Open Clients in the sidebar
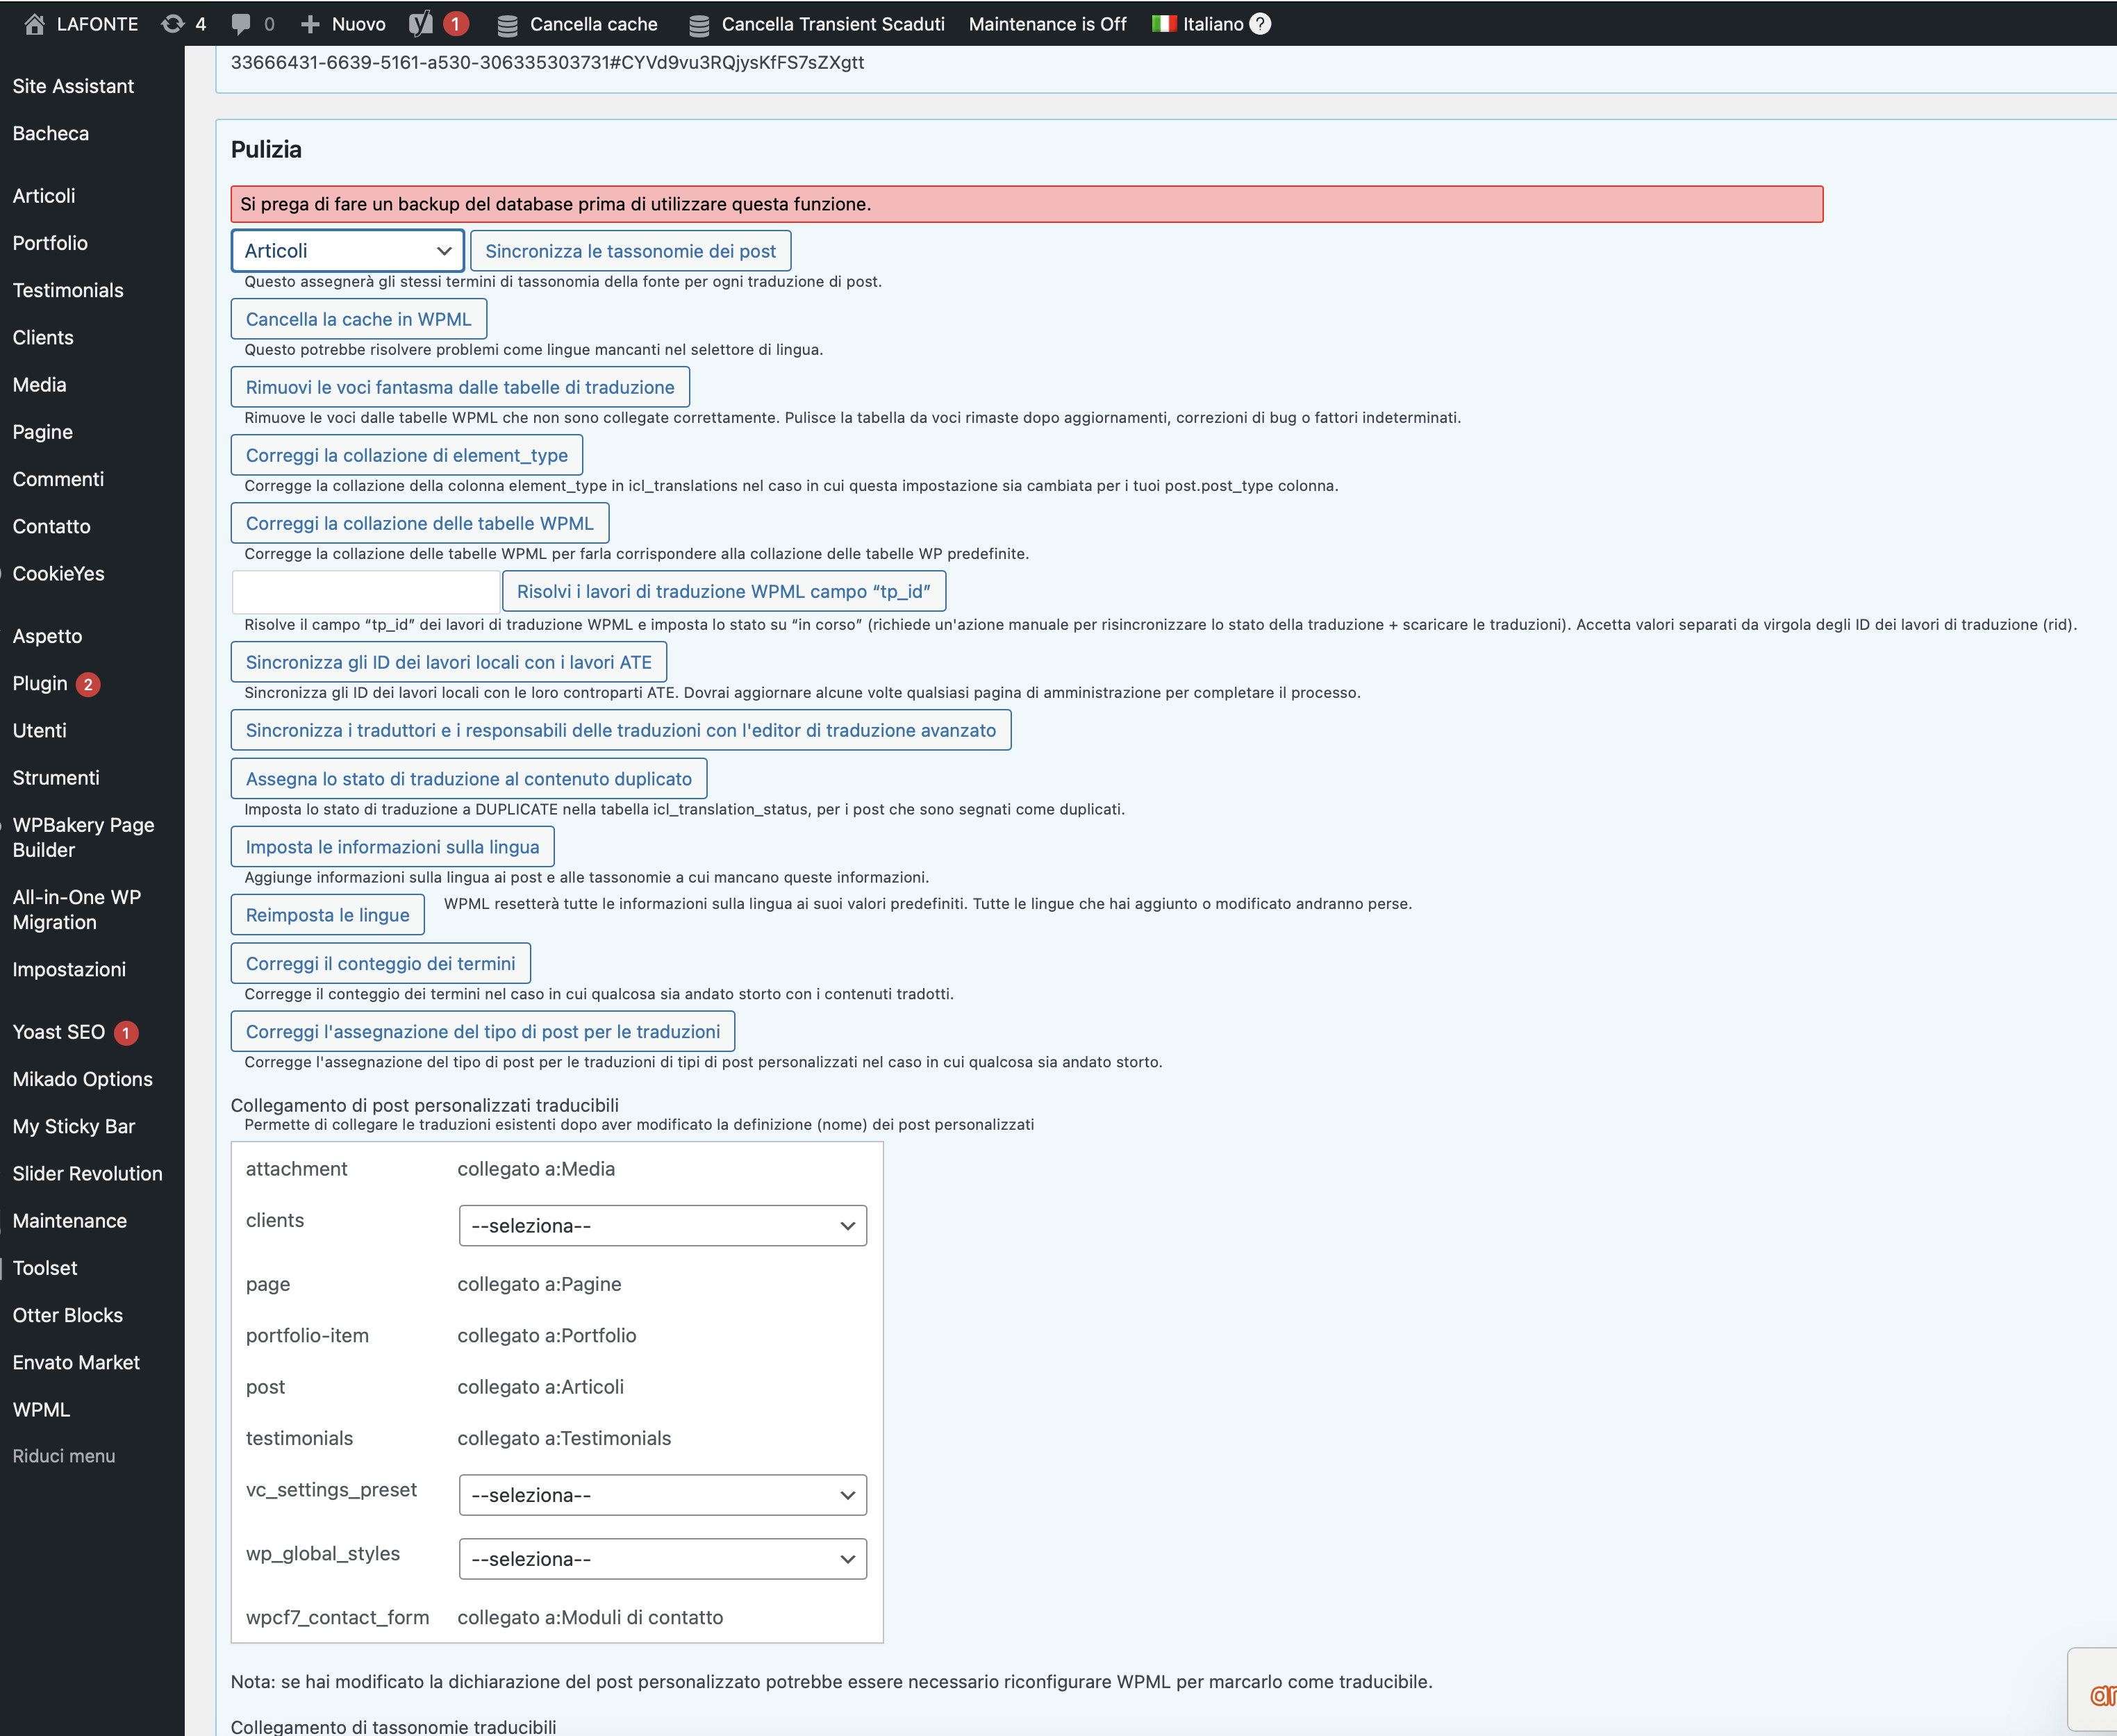The image size is (2117, 1736). [43, 337]
